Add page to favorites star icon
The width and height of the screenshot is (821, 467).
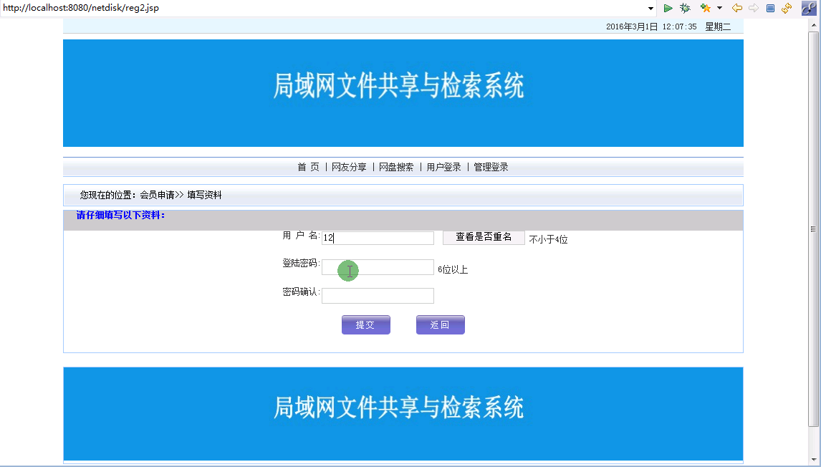[706, 9]
